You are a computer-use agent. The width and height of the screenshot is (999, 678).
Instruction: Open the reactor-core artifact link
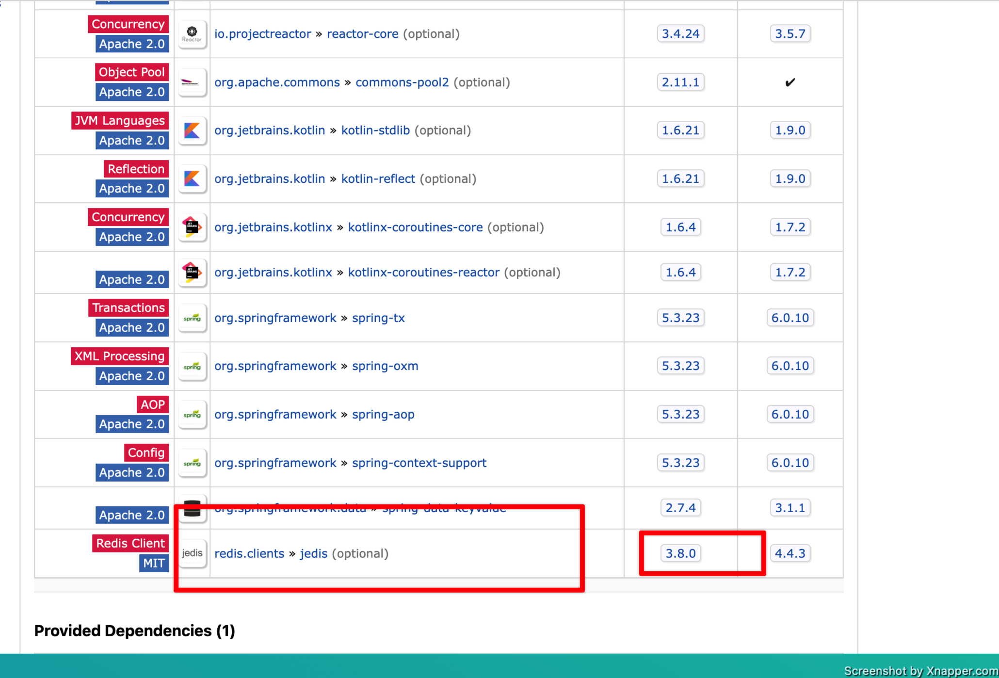362,34
